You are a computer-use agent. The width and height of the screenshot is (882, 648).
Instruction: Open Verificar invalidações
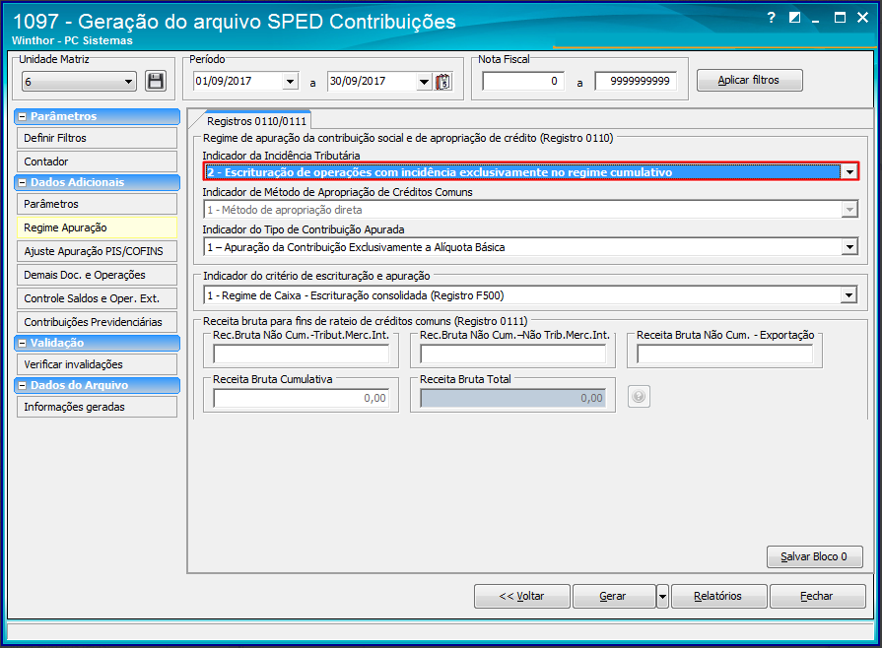[97, 364]
